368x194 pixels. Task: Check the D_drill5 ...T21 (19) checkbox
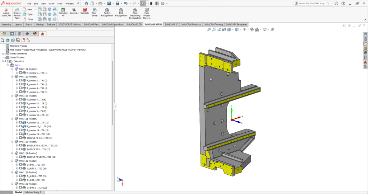click(20, 165)
